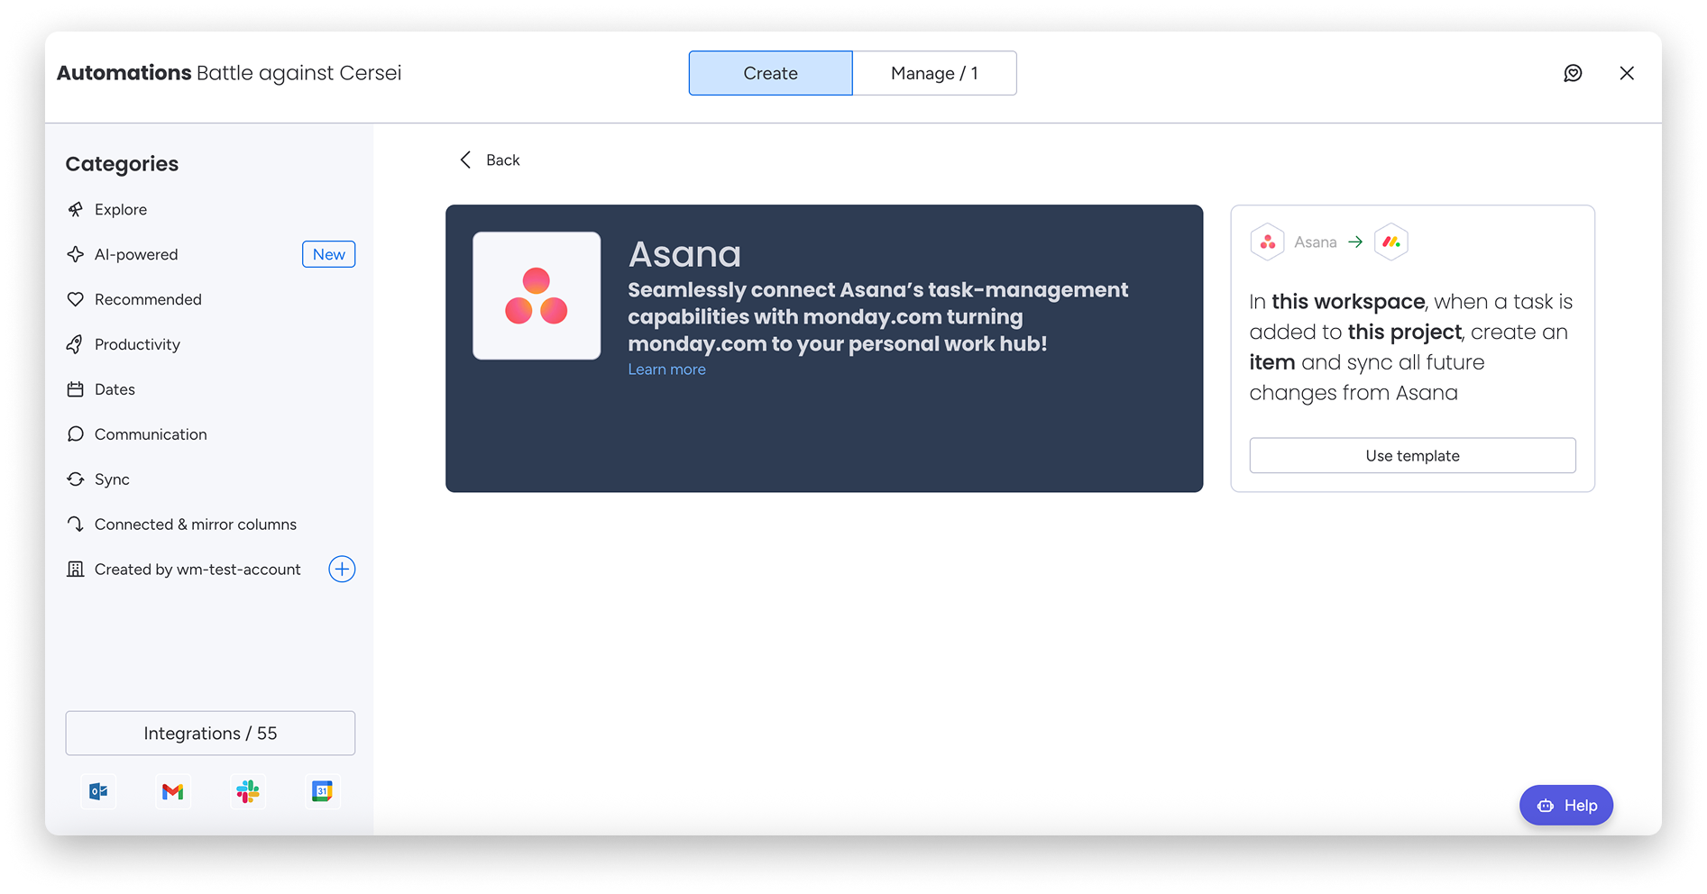Screen dimensions: 1707x894
Task: Click the Asana heading in the banner
Action: click(684, 255)
